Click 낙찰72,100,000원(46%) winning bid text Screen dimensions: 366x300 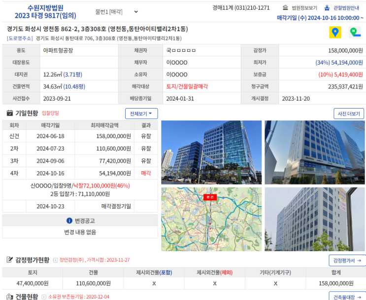pos(101,186)
